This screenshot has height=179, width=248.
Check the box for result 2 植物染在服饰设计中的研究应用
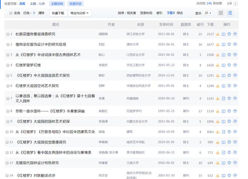[x=8, y=45]
